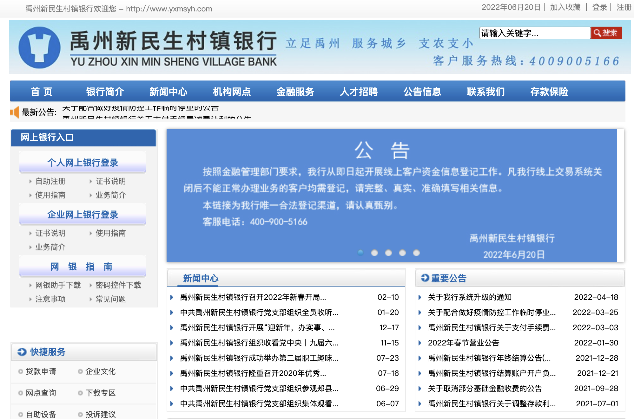Select the second carousel indicator dot
This screenshot has width=634, height=419.
[x=374, y=253]
